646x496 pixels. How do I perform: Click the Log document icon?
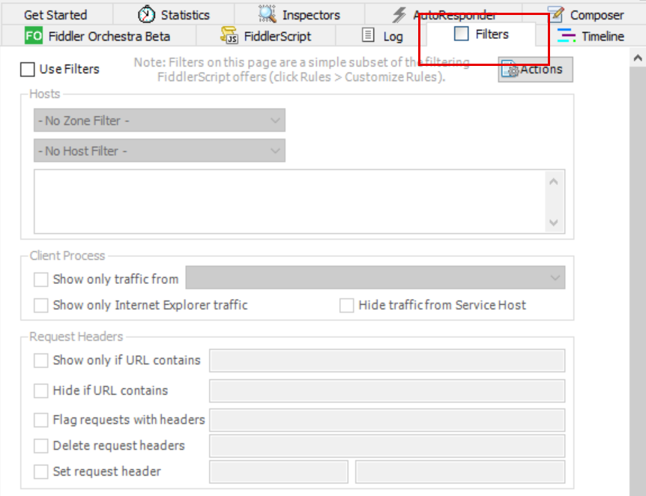tap(368, 35)
